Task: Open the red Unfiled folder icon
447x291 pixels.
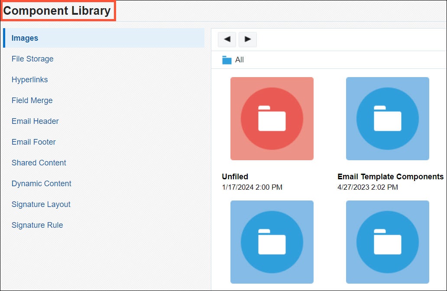Action: click(x=272, y=119)
